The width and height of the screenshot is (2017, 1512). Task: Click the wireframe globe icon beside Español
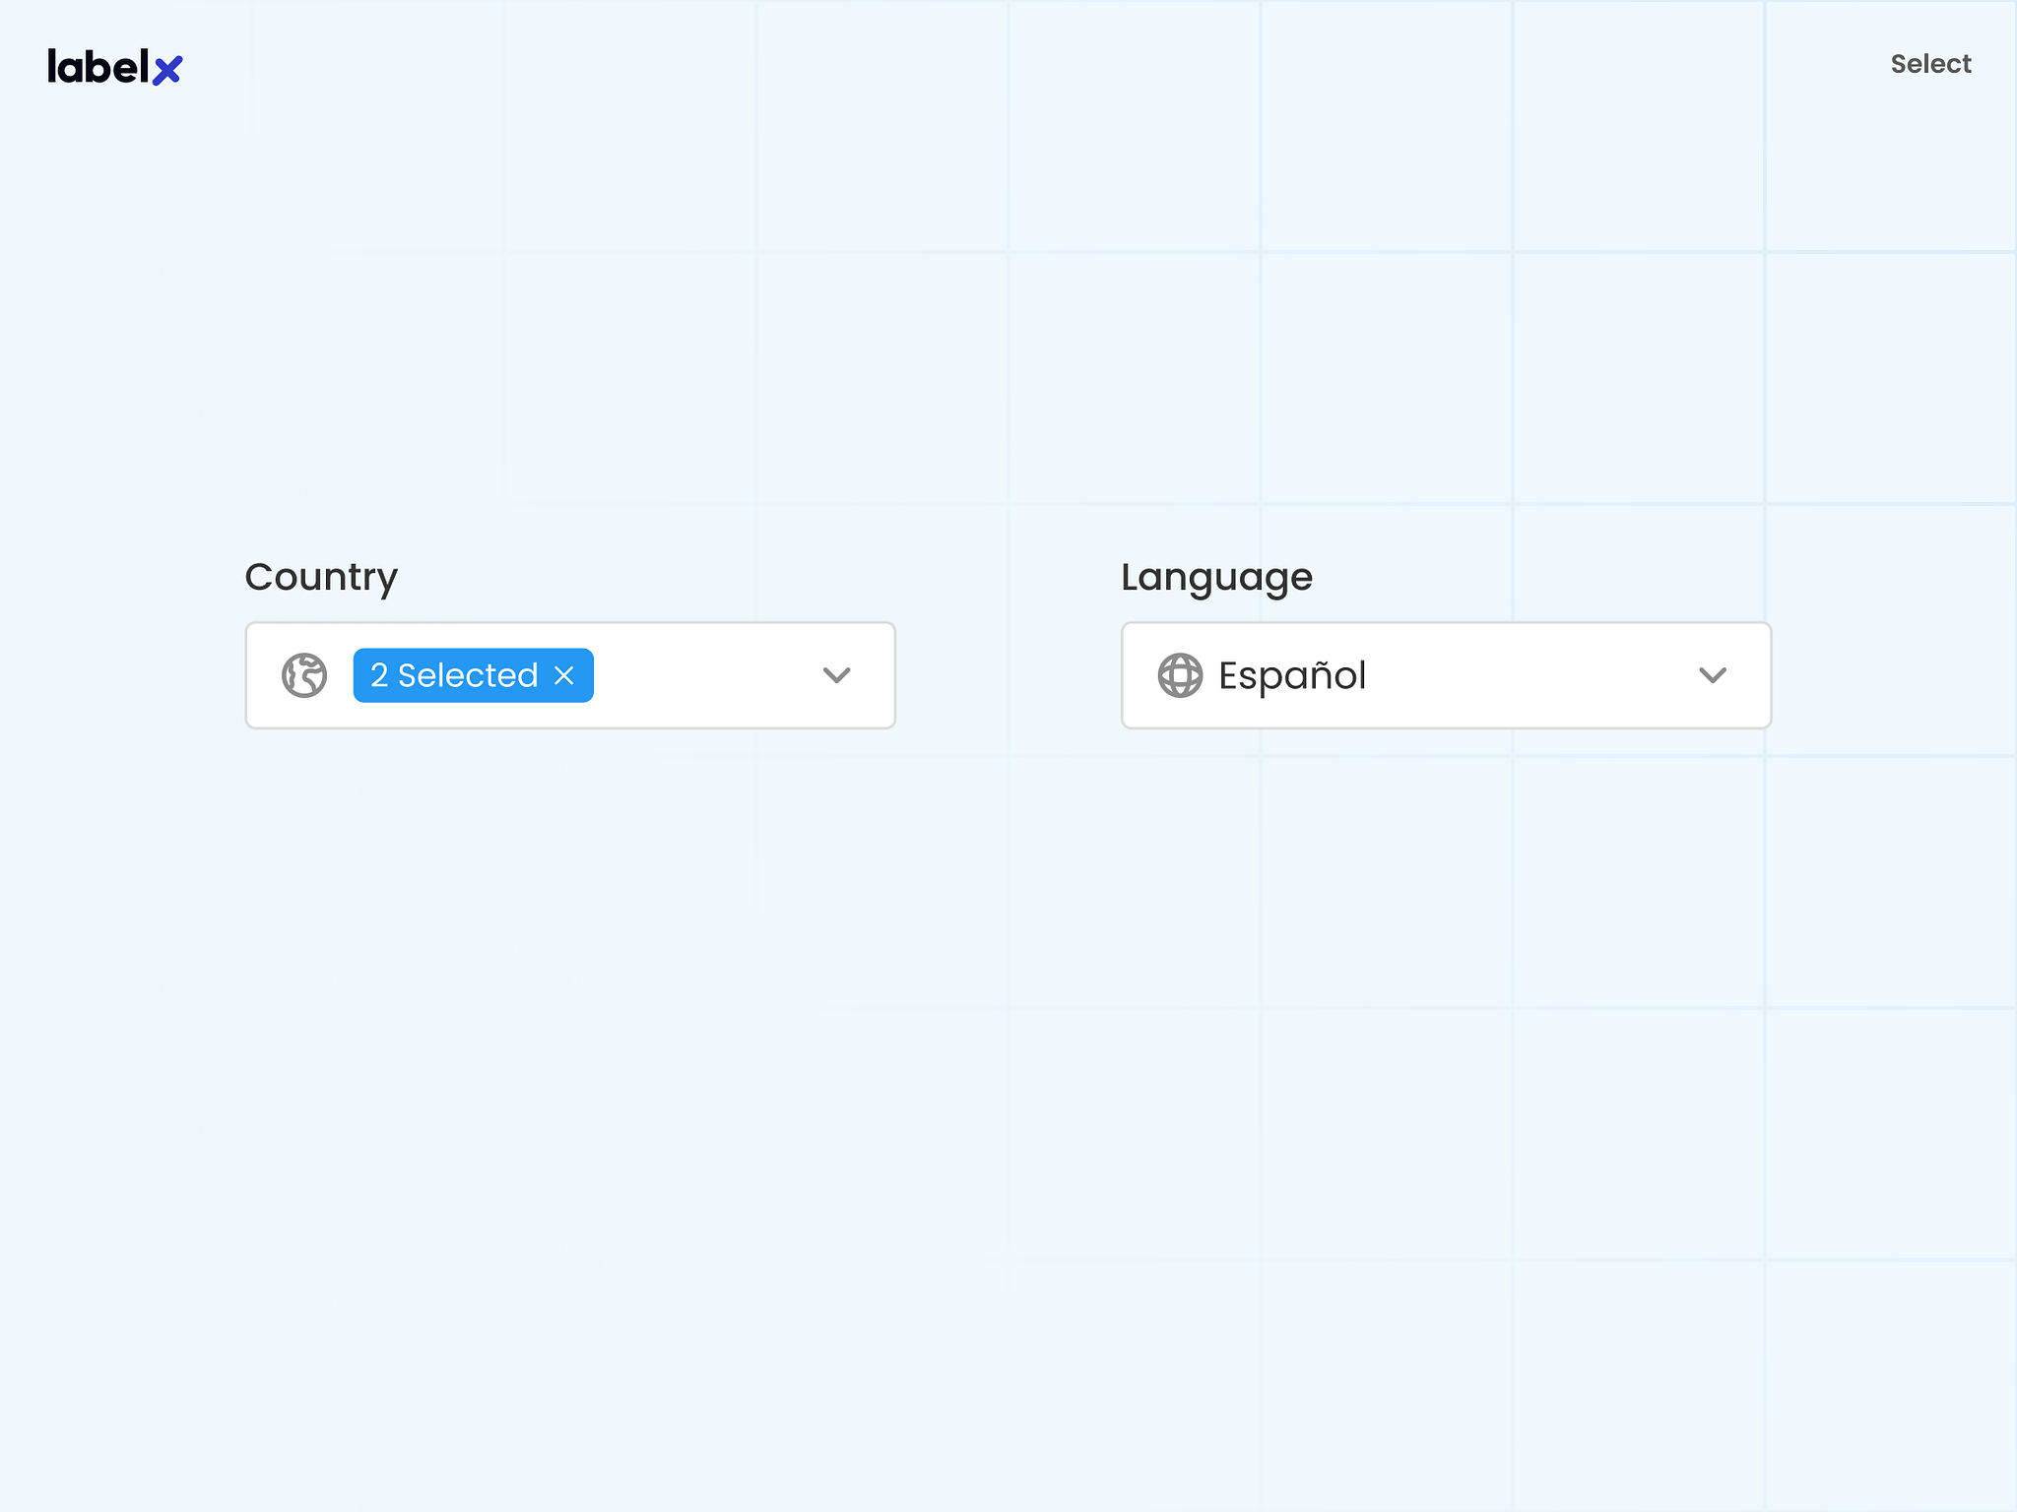1180,675
